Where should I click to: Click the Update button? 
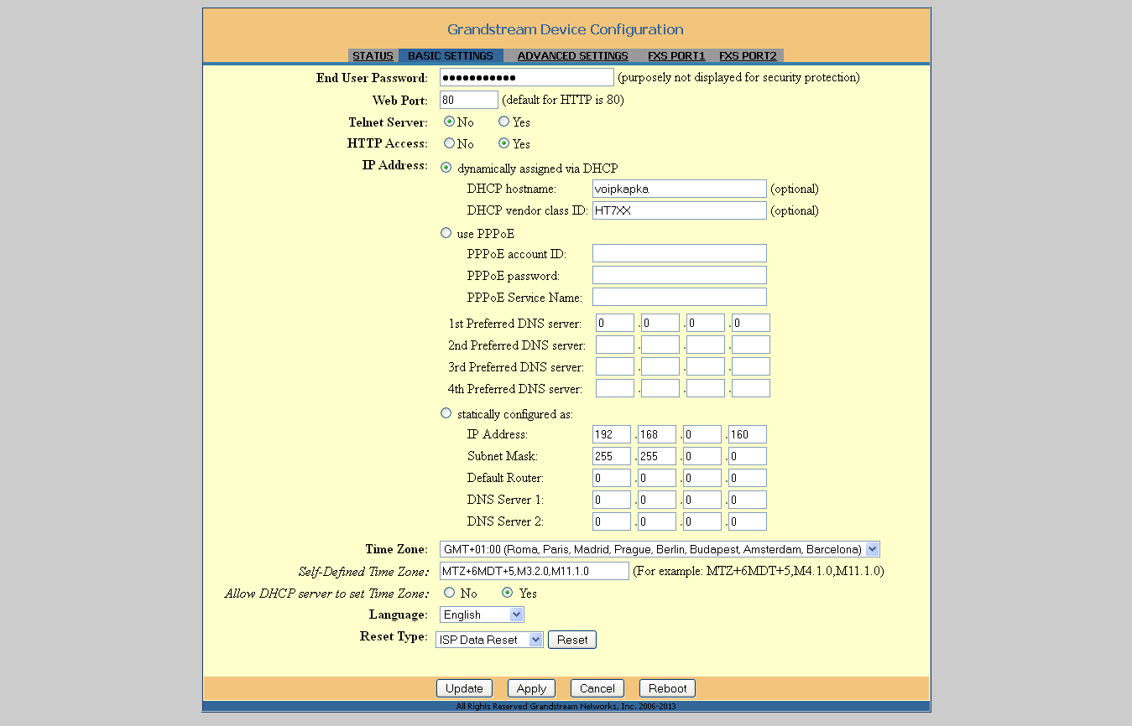(464, 688)
